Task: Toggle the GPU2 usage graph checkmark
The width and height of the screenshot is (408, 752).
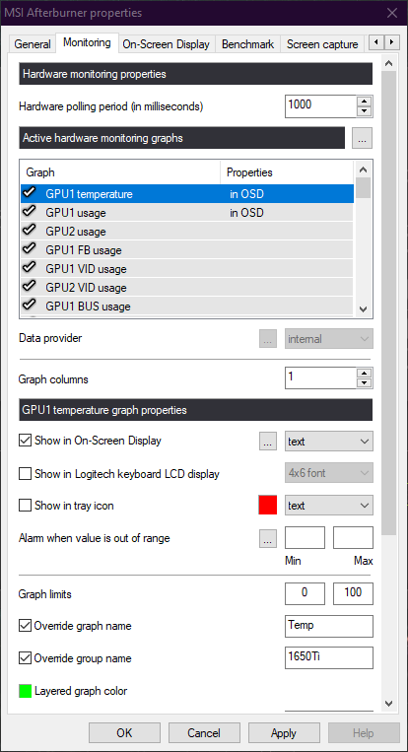Action: 30,231
